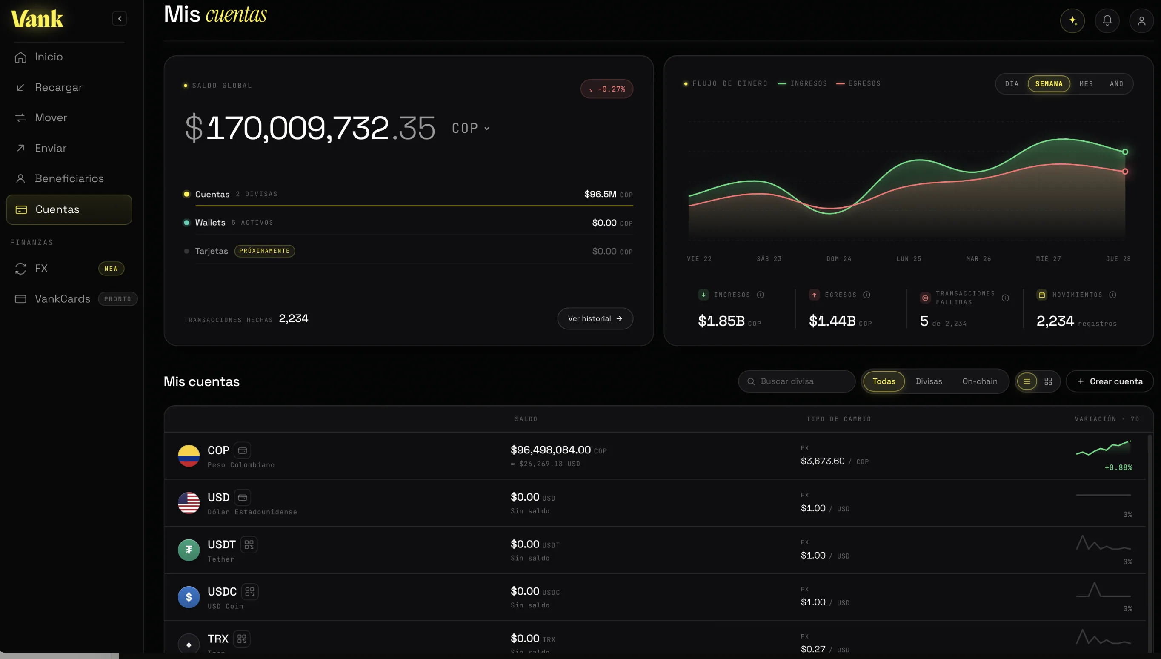The height and width of the screenshot is (659, 1161).
Task: Click the $3,673.60 / COP exchange rate
Action: tap(834, 461)
